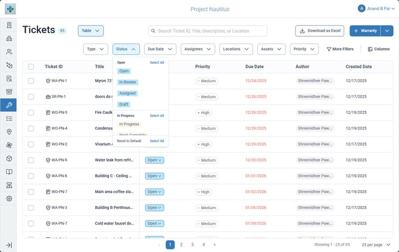Open the checklist icon in the sidebar
The width and height of the screenshot is (399, 252).
[x=9, y=119]
